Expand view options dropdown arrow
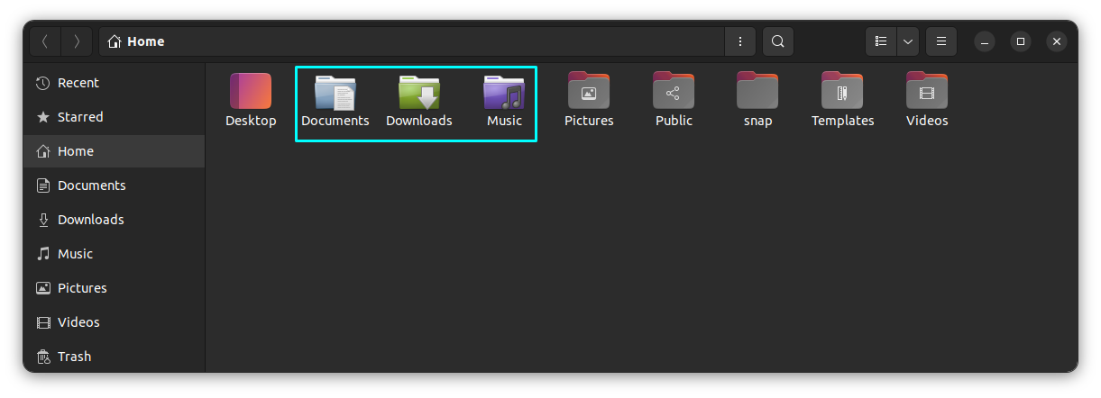 coord(907,41)
